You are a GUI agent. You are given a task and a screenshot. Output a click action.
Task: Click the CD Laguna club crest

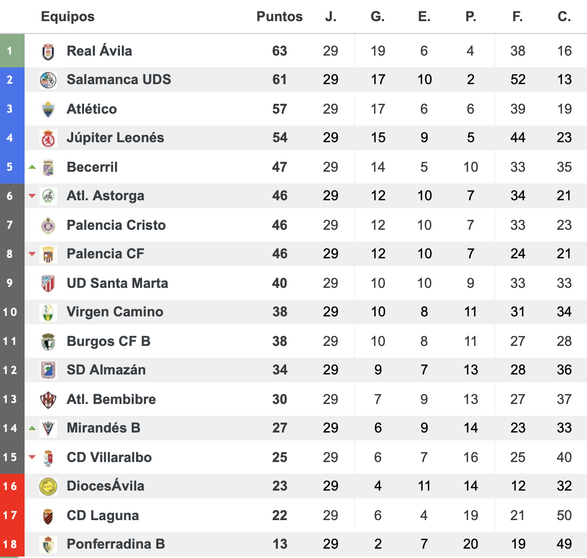[x=48, y=516]
